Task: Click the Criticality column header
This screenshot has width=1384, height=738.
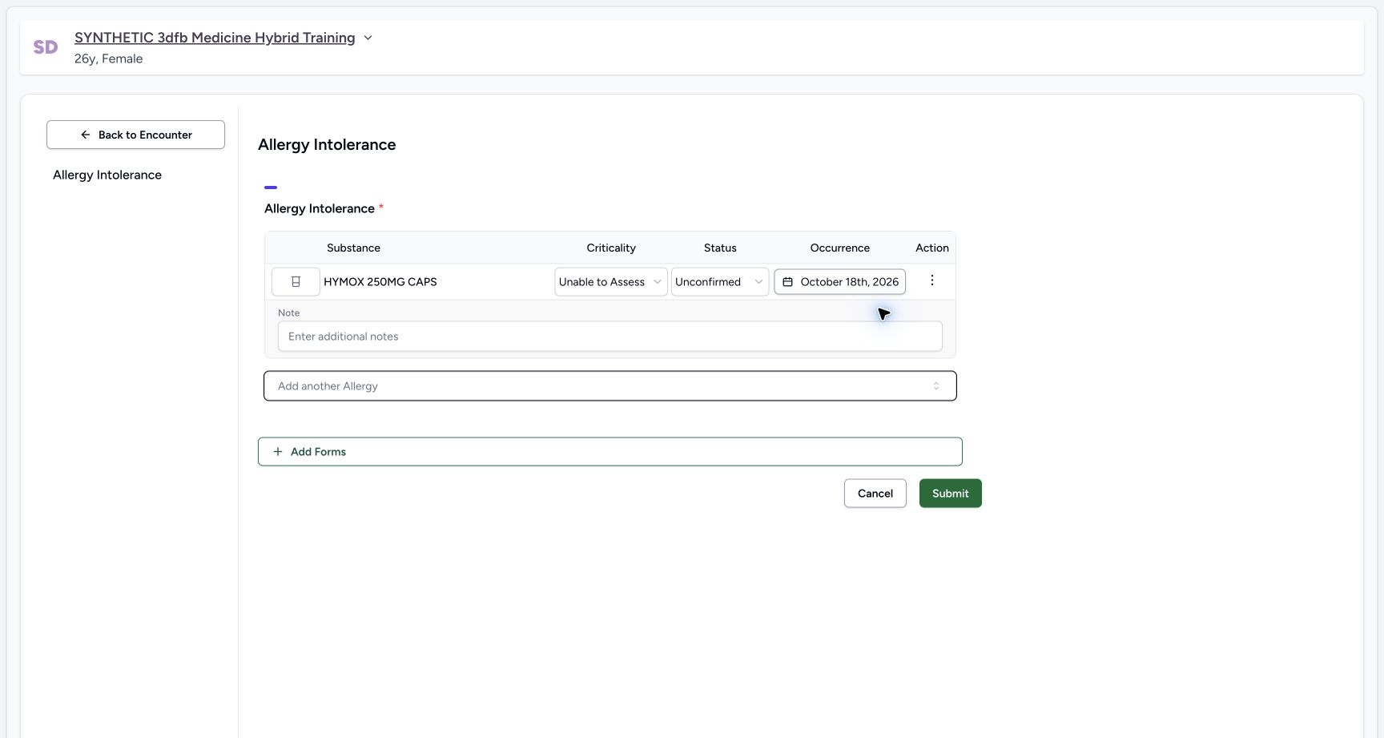Action: [x=611, y=248]
